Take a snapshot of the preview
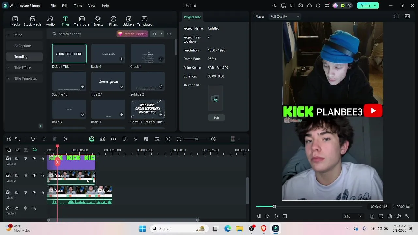 [x=390, y=216]
